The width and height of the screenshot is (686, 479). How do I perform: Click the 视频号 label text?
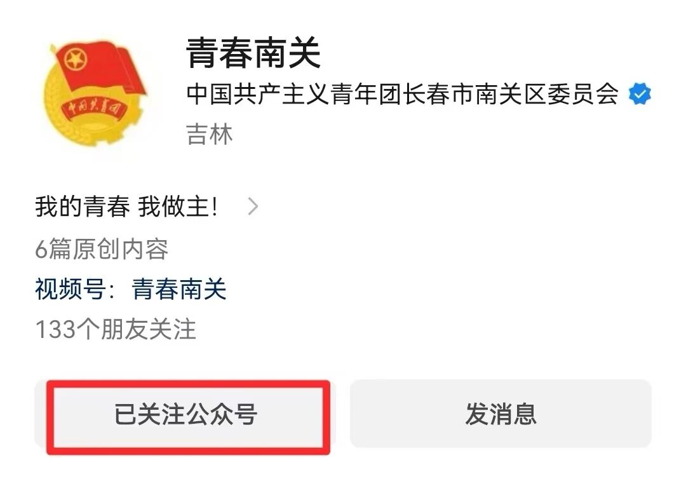click(70, 289)
